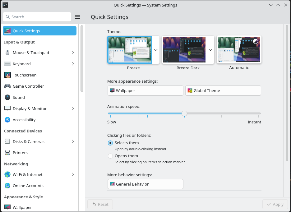Expand Mouse & Touchpad chevron
Viewport: 291px width, 212px height.
pyautogui.click(x=73, y=53)
